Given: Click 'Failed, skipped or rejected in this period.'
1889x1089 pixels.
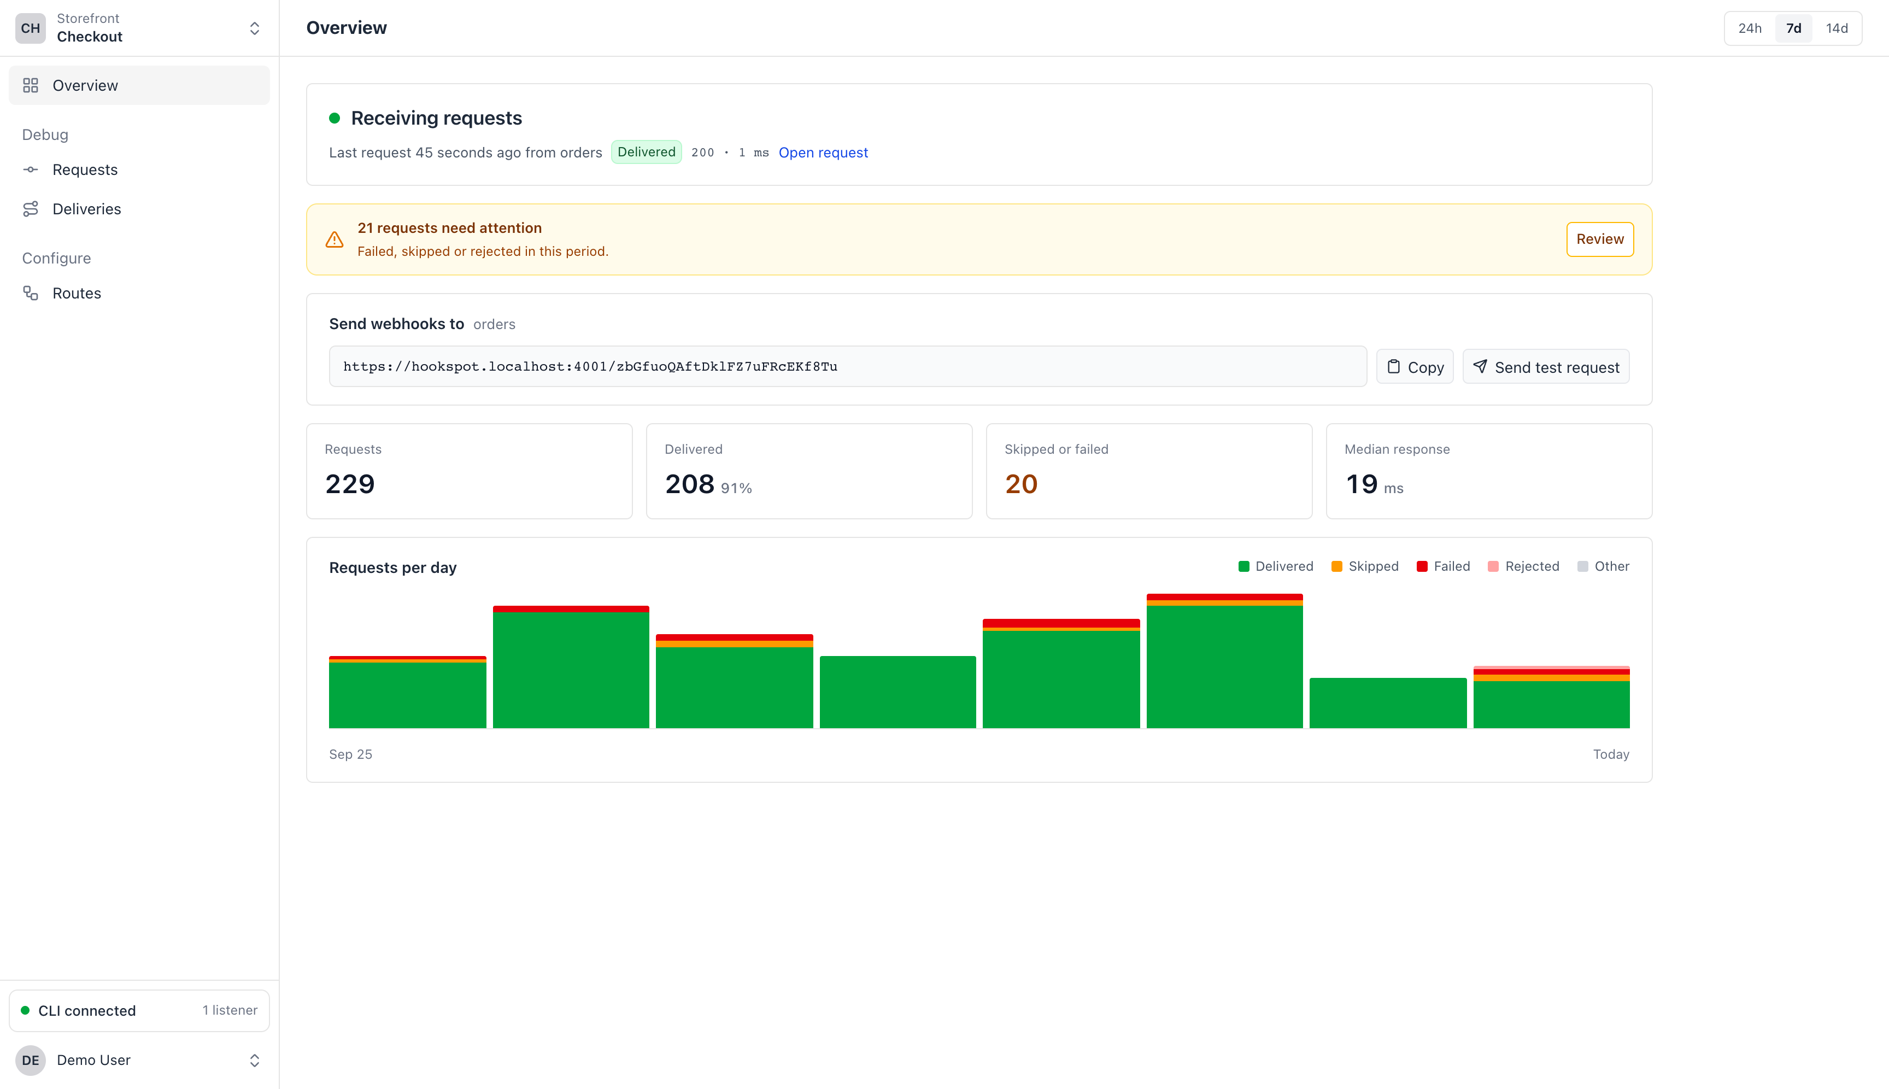Looking at the screenshot, I should pos(483,251).
